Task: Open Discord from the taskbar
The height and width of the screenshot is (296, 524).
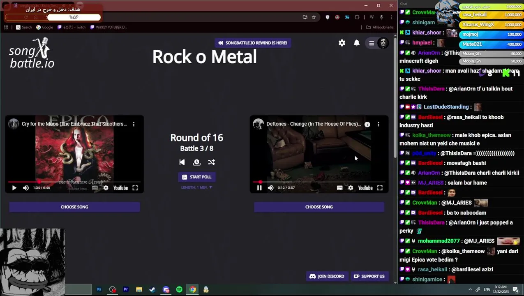Action: coord(166,289)
